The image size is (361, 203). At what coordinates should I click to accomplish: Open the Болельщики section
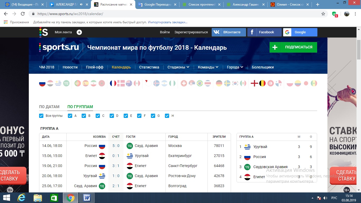click(x=263, y=67)
